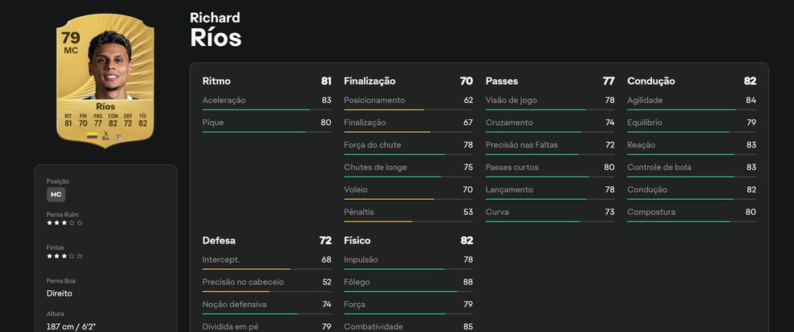The height and width of the screenshot is (332, 794).
Task: Click the MC position badge
Action: (56, 194)
